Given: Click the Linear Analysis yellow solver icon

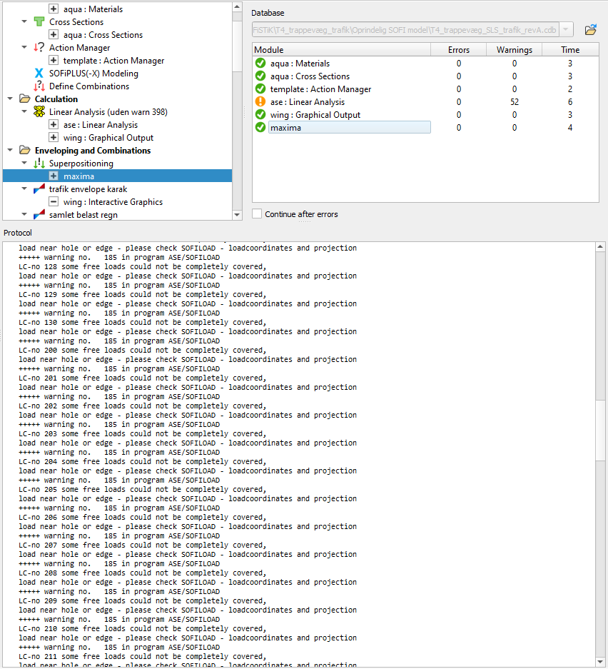Looking at the screenshot, I should [39, 112].
